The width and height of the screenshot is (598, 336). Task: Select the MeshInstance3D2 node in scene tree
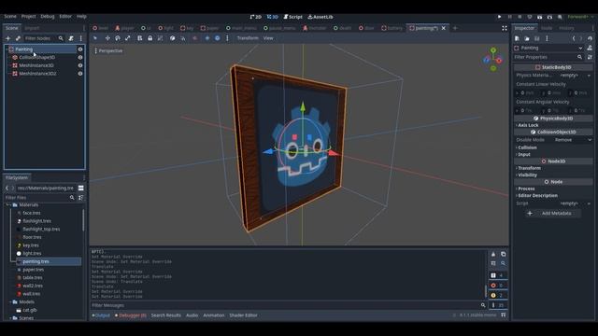coord(37,74)
